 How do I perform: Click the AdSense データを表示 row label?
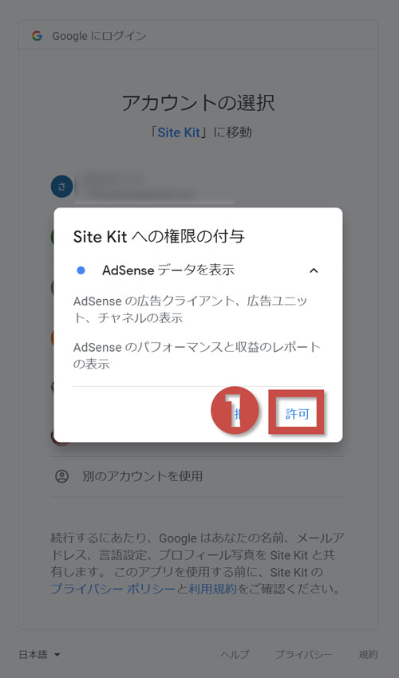click(168, 270)
